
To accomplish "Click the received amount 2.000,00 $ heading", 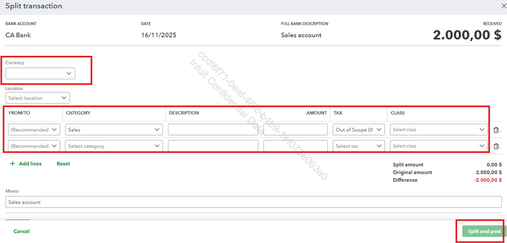I will coord(467,35).
